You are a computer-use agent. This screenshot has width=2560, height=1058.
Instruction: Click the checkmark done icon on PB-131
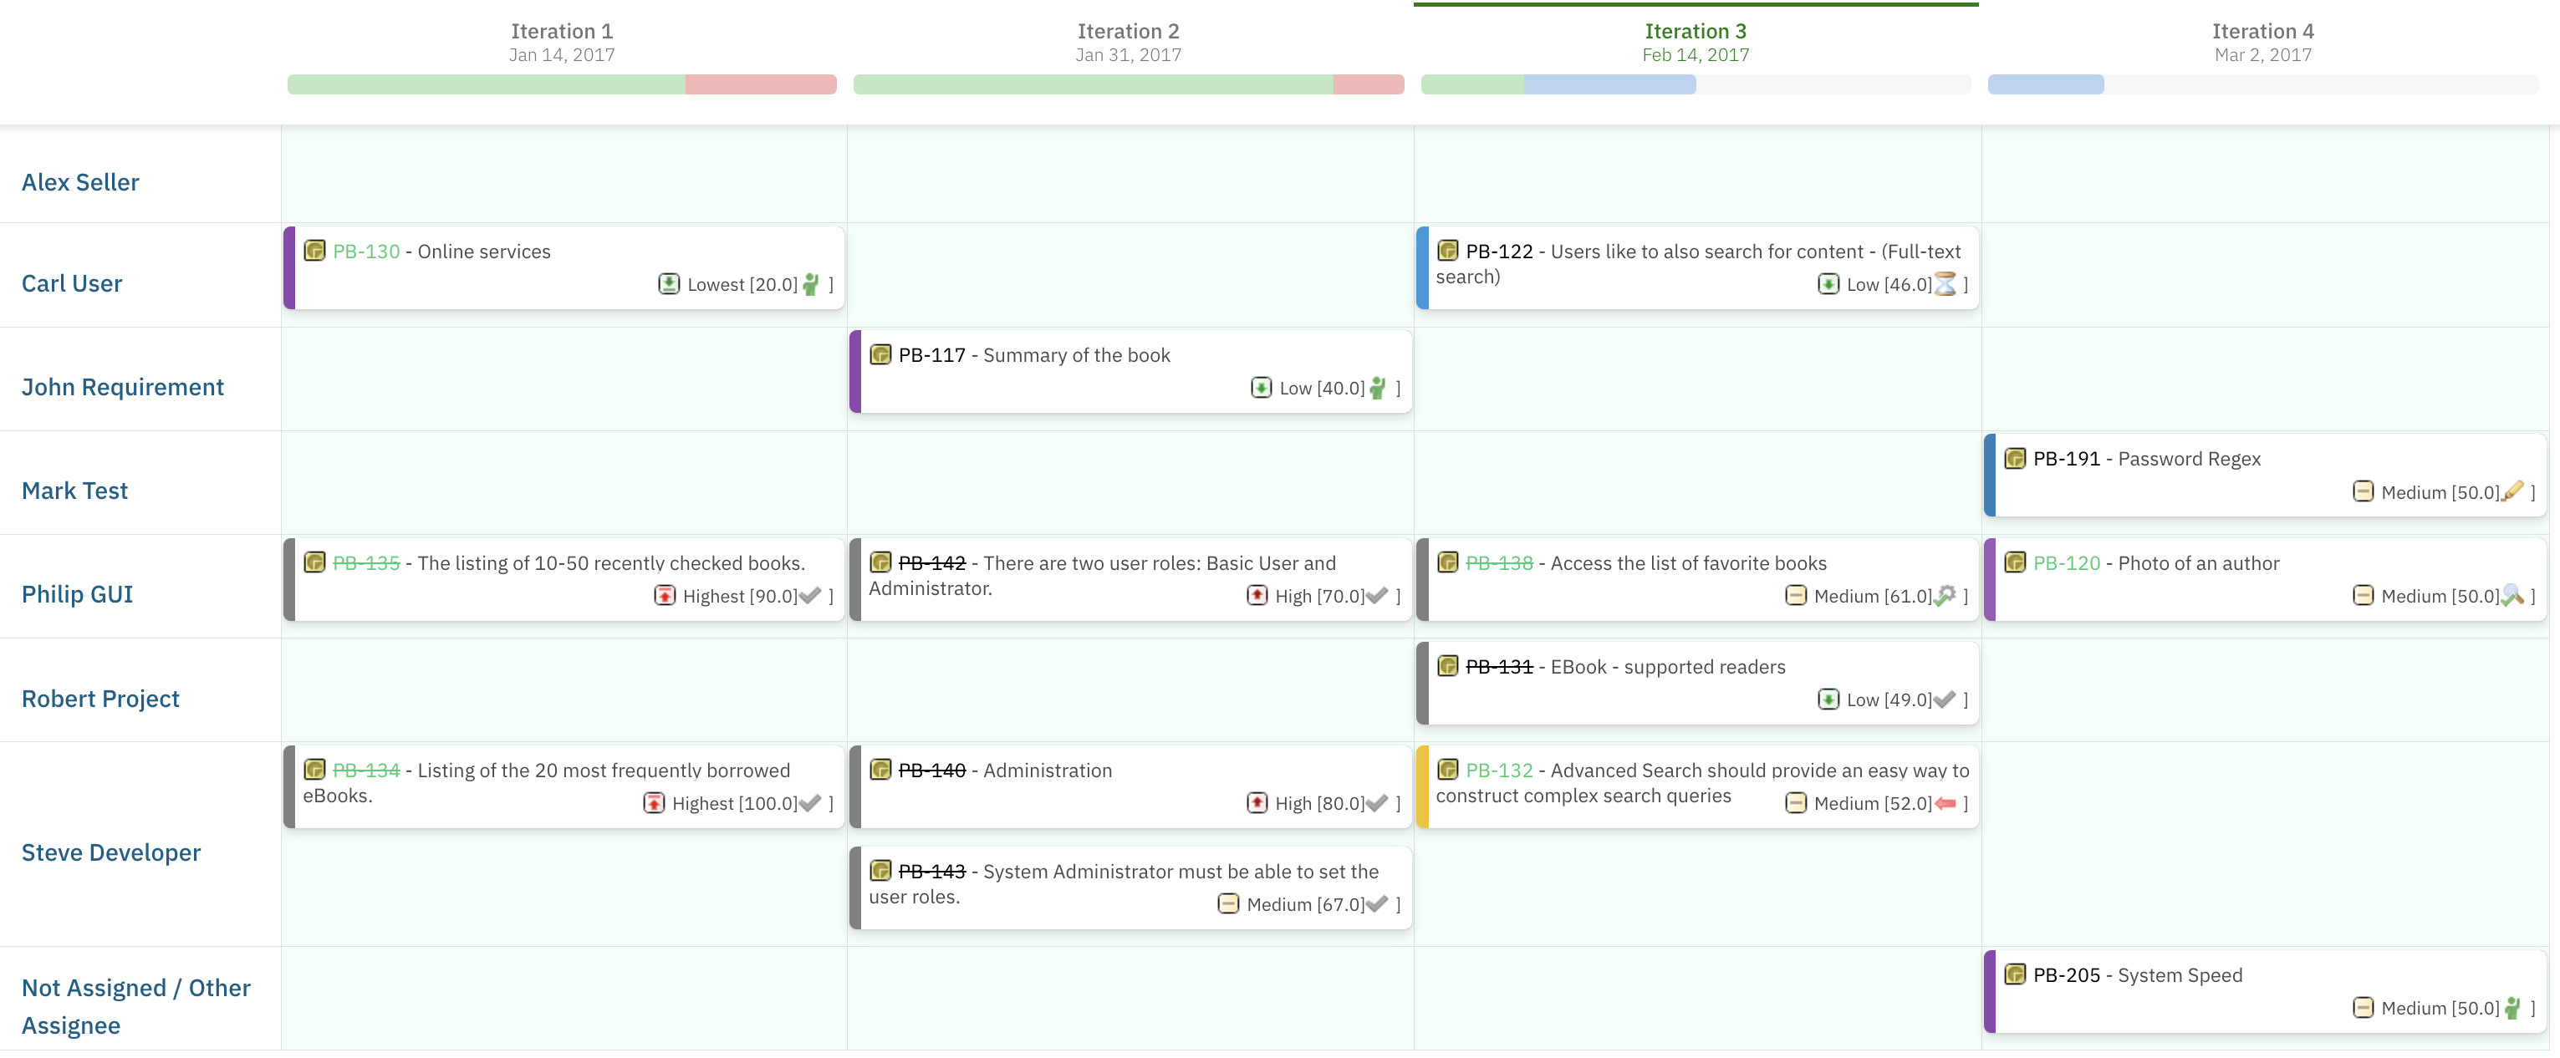point(1945,699)
